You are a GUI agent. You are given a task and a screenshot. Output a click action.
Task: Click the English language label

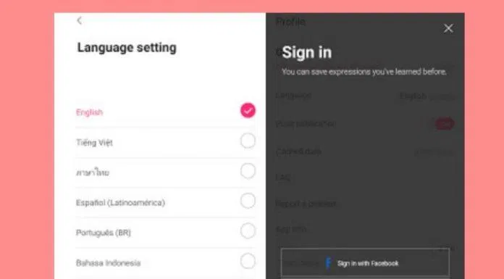[89, 112]
